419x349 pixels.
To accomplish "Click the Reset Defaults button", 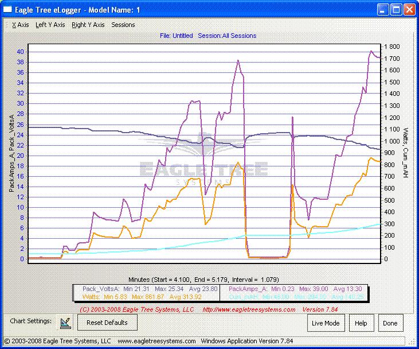I will [107, 323].
